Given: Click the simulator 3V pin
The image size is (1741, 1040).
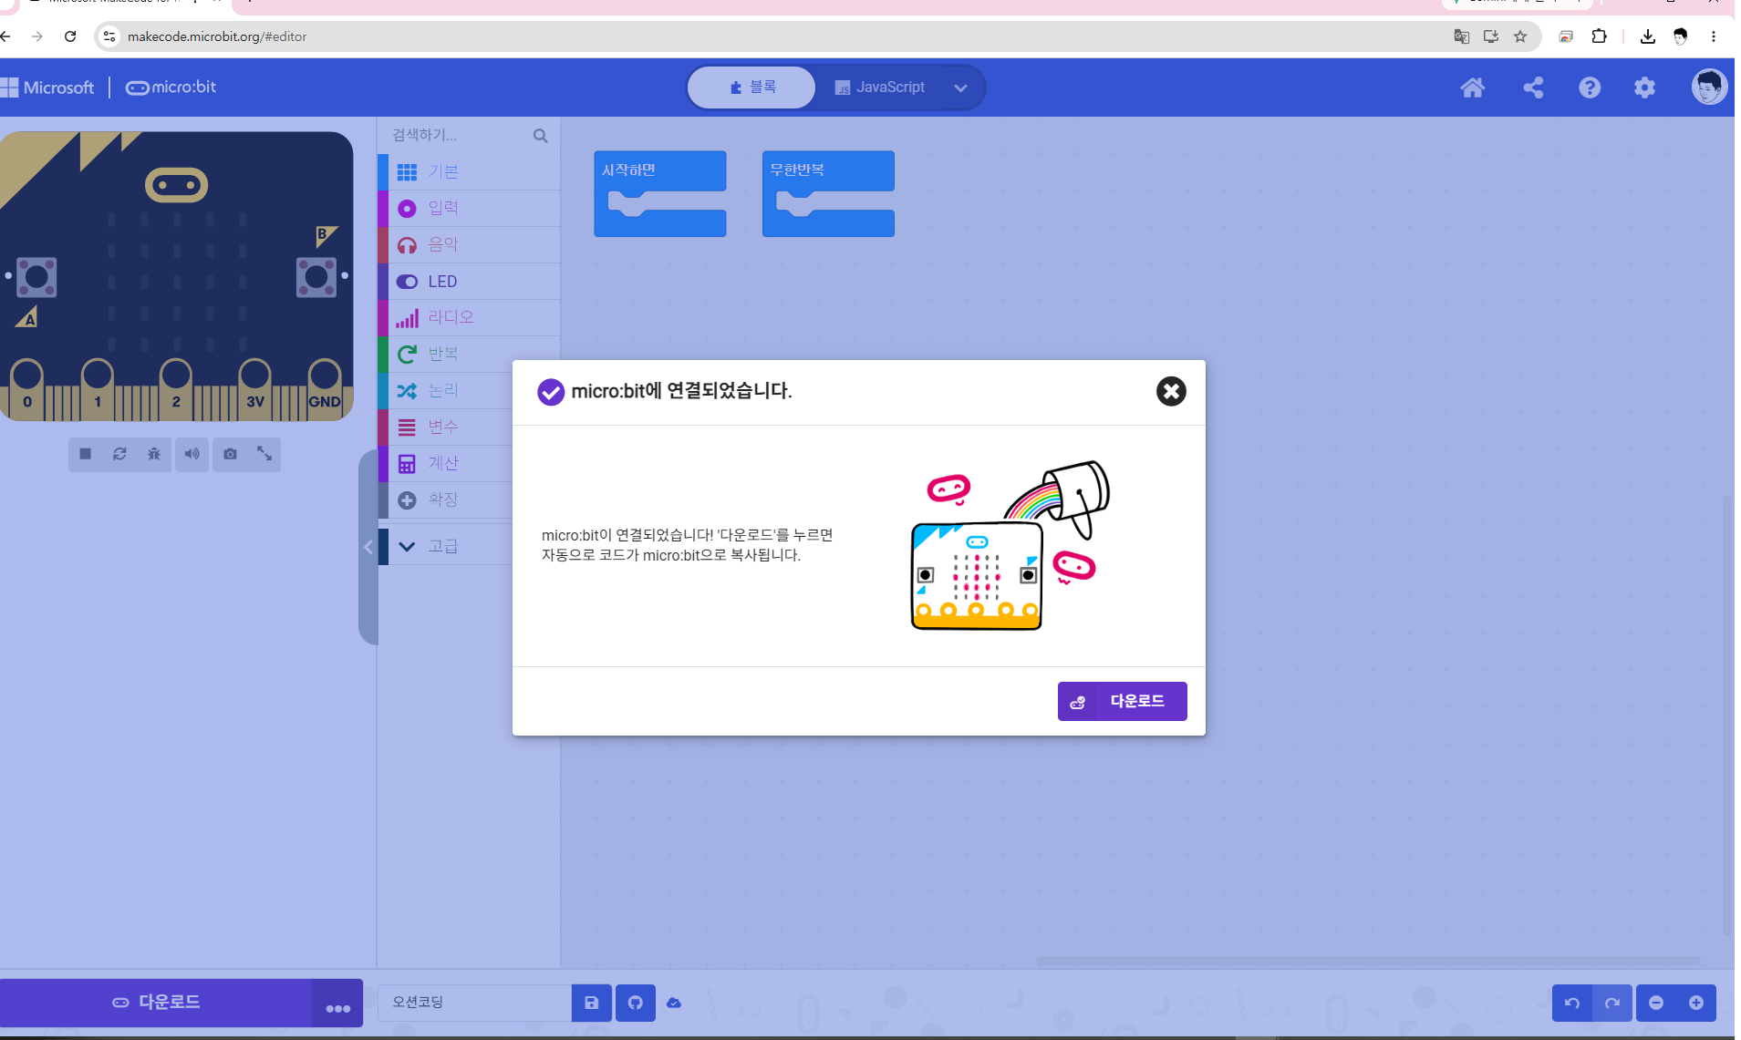Looking at the screenshot, I should point(255,387).
